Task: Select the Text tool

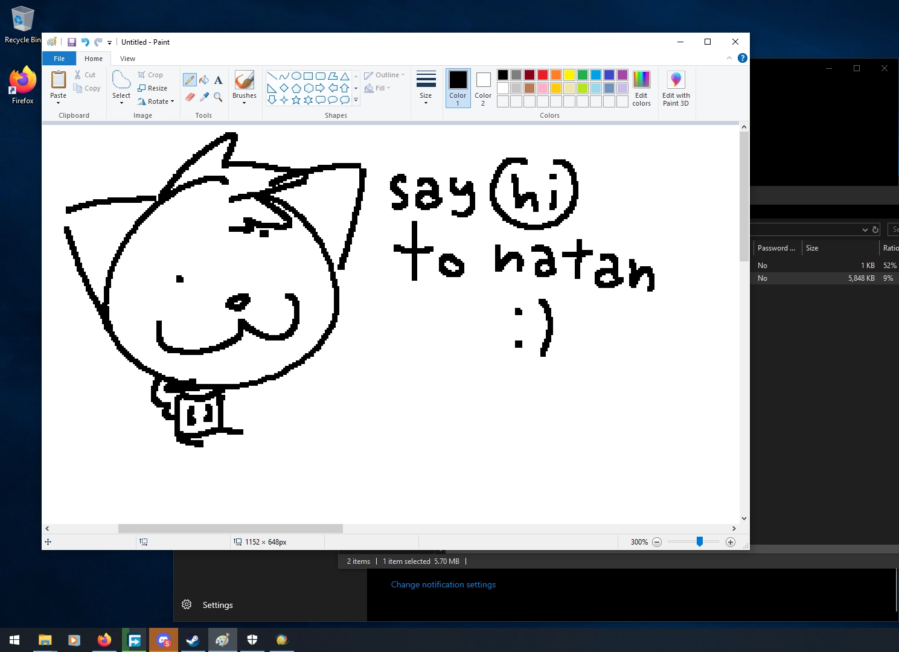Action: pyautogui.click(x=219, y=80)
